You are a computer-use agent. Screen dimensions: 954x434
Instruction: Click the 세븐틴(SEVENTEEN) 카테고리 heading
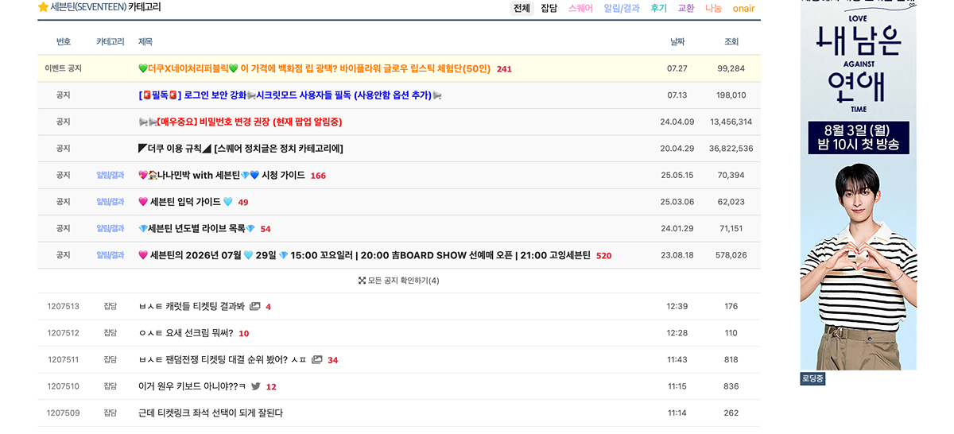click(x=106, y=7)
